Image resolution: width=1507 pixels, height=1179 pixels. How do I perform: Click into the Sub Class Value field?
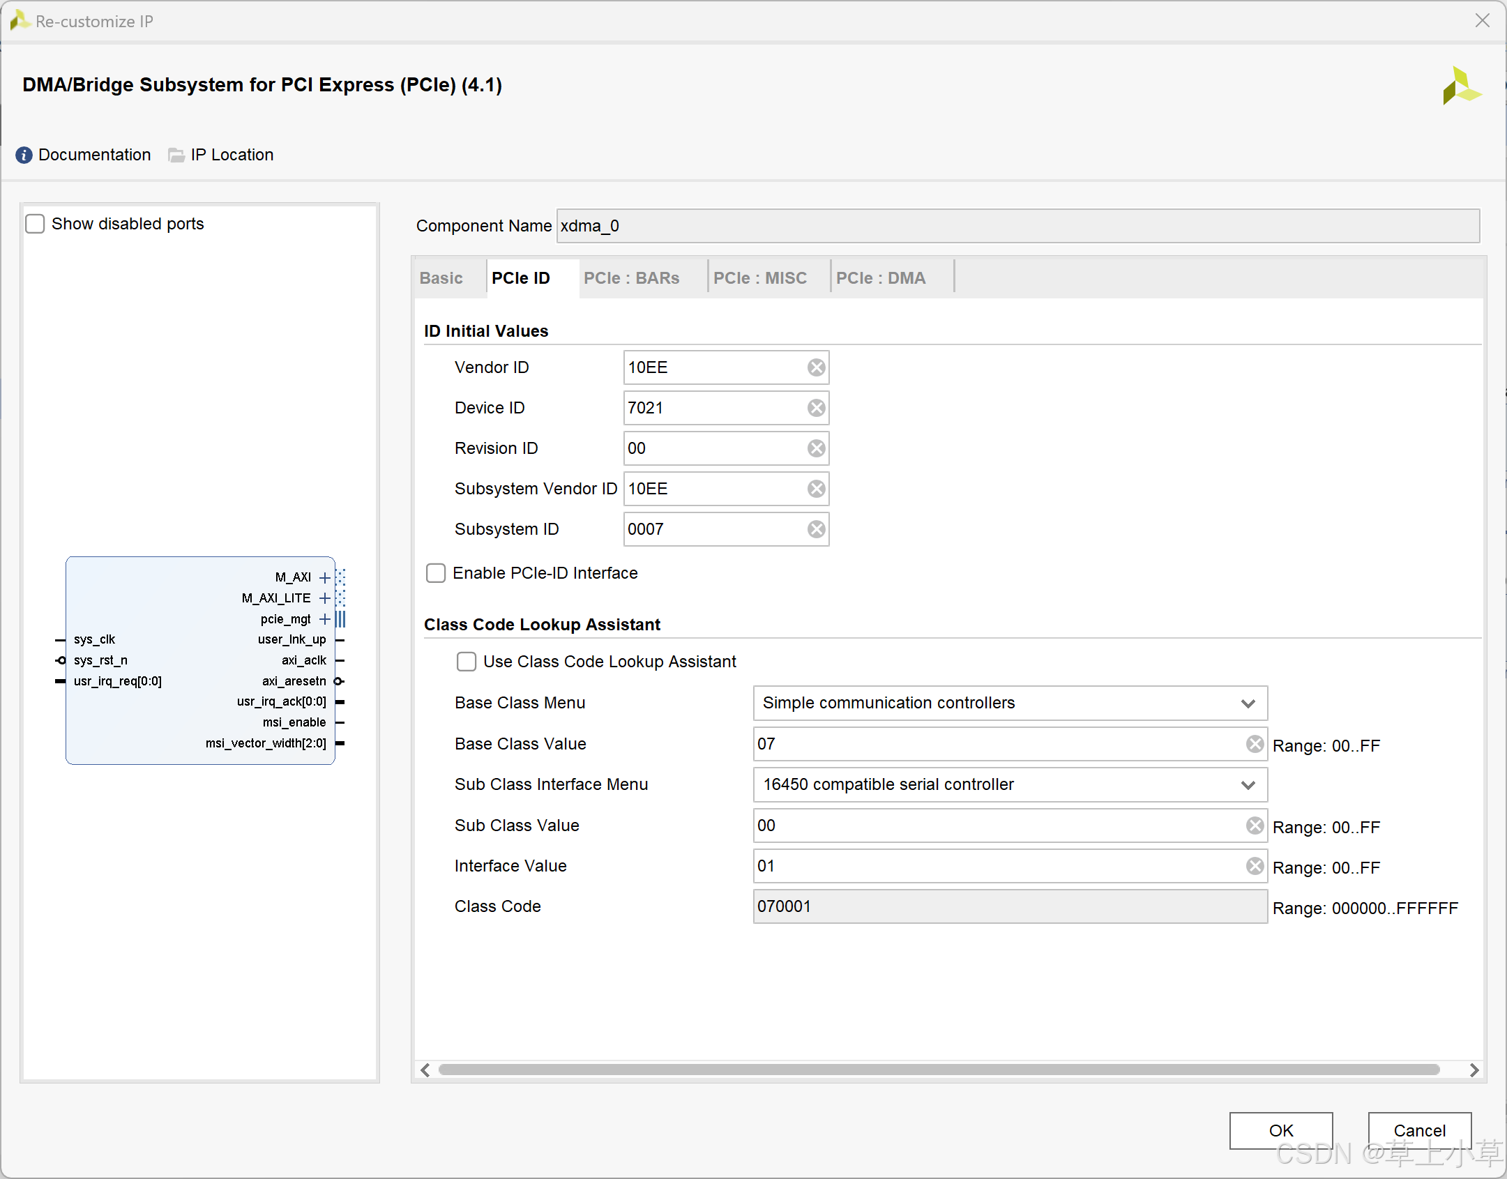click(x=997, y=826)
